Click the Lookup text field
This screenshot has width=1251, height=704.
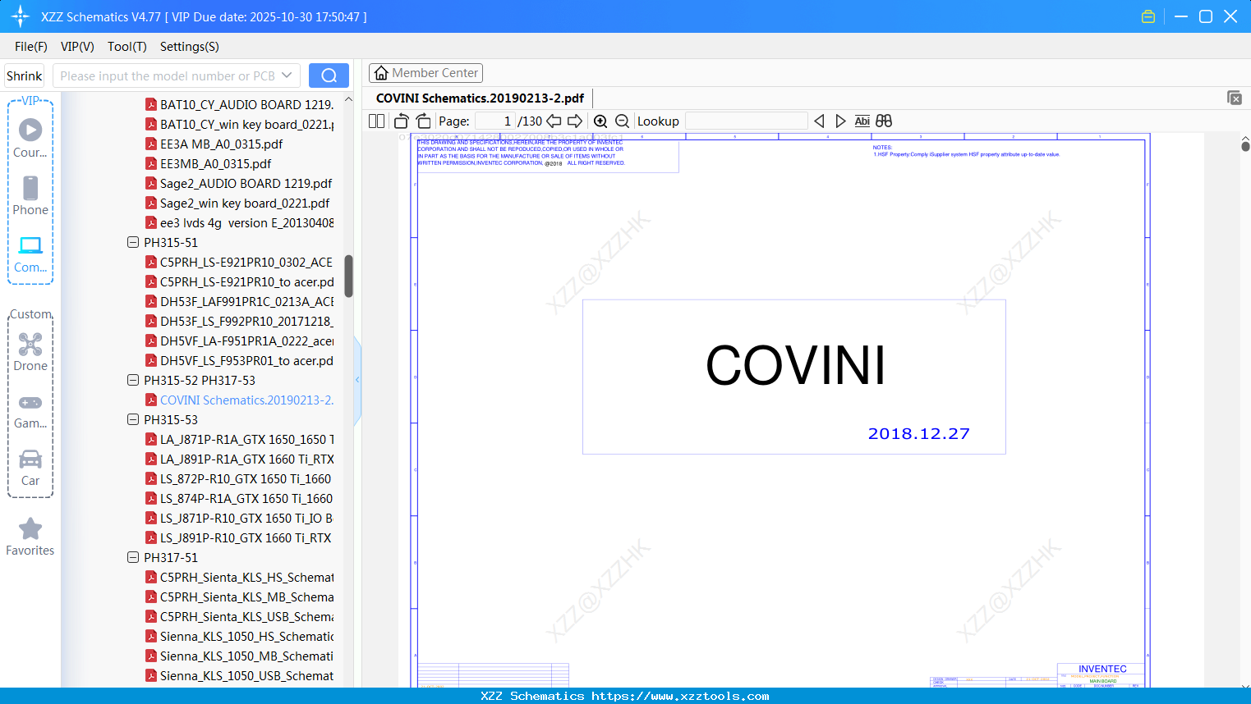coord(747,121)
